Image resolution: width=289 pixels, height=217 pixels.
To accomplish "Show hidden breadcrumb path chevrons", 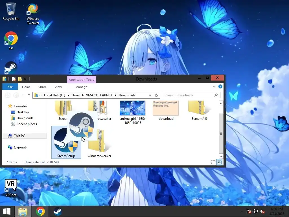I will tap(41, 95).
